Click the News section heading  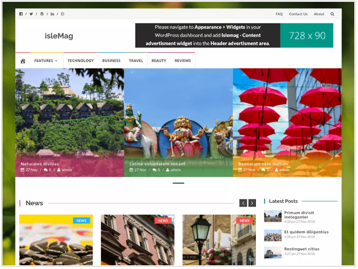tap(34, 203)
